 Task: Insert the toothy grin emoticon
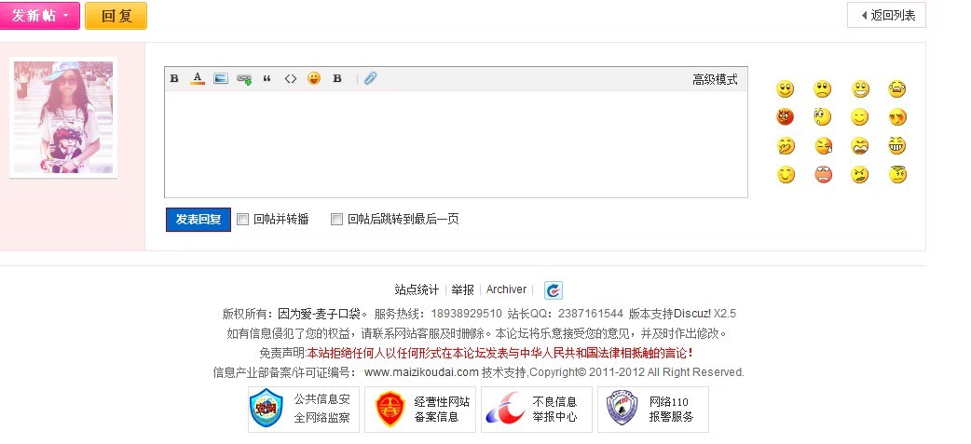point(896,146)
